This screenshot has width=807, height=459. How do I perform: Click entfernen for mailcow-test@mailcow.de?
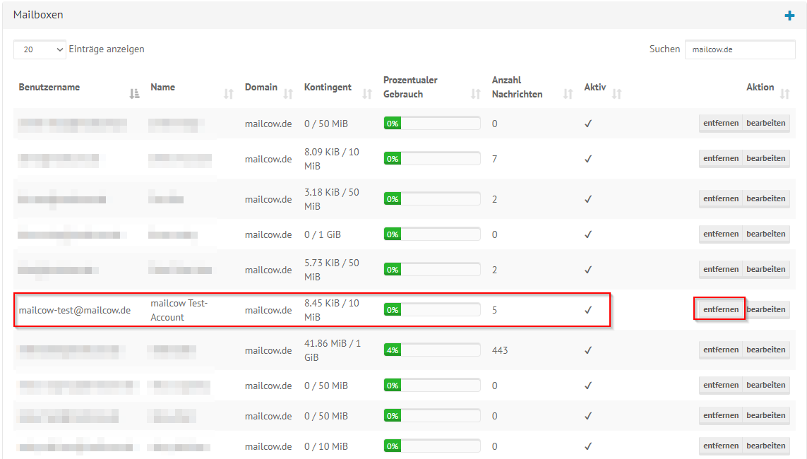tap(719, 309)
